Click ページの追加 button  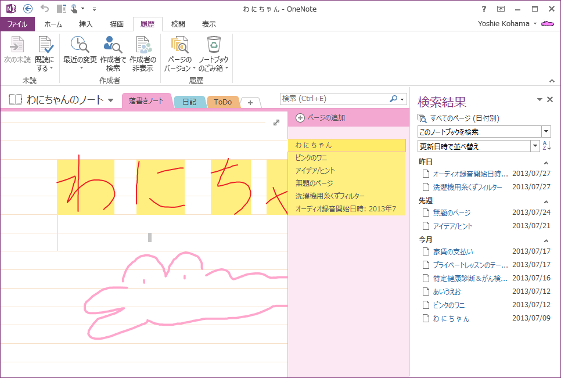tap(321, 118)
